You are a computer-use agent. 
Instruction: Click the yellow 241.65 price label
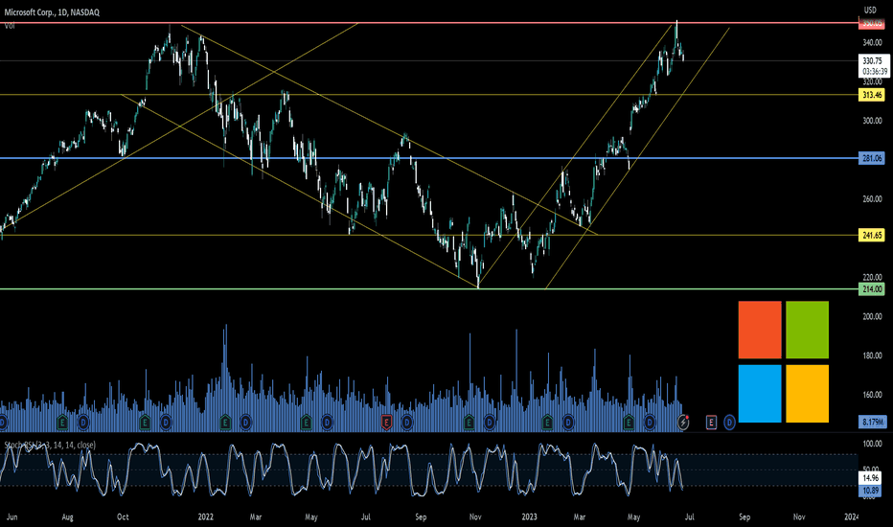pos(871,236)
